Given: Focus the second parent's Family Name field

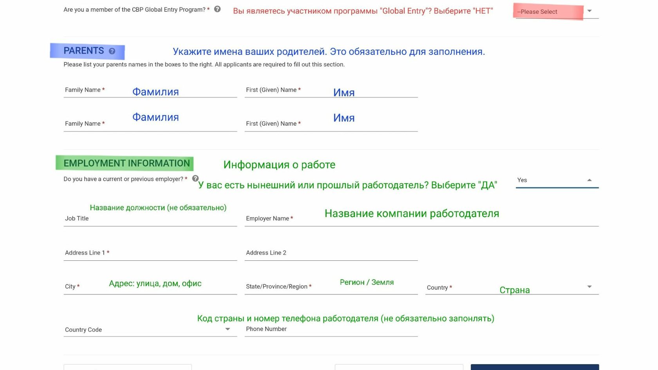Looking at the screenshot, I should 150,124.
